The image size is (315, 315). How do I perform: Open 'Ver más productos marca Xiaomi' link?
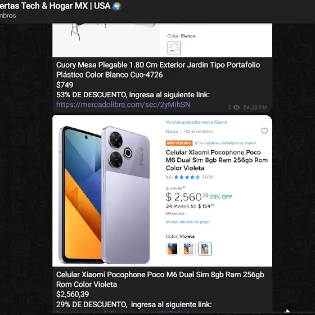(x=196, y=122)
